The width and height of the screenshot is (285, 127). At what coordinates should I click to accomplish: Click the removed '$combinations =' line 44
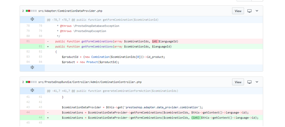point(155,112)
